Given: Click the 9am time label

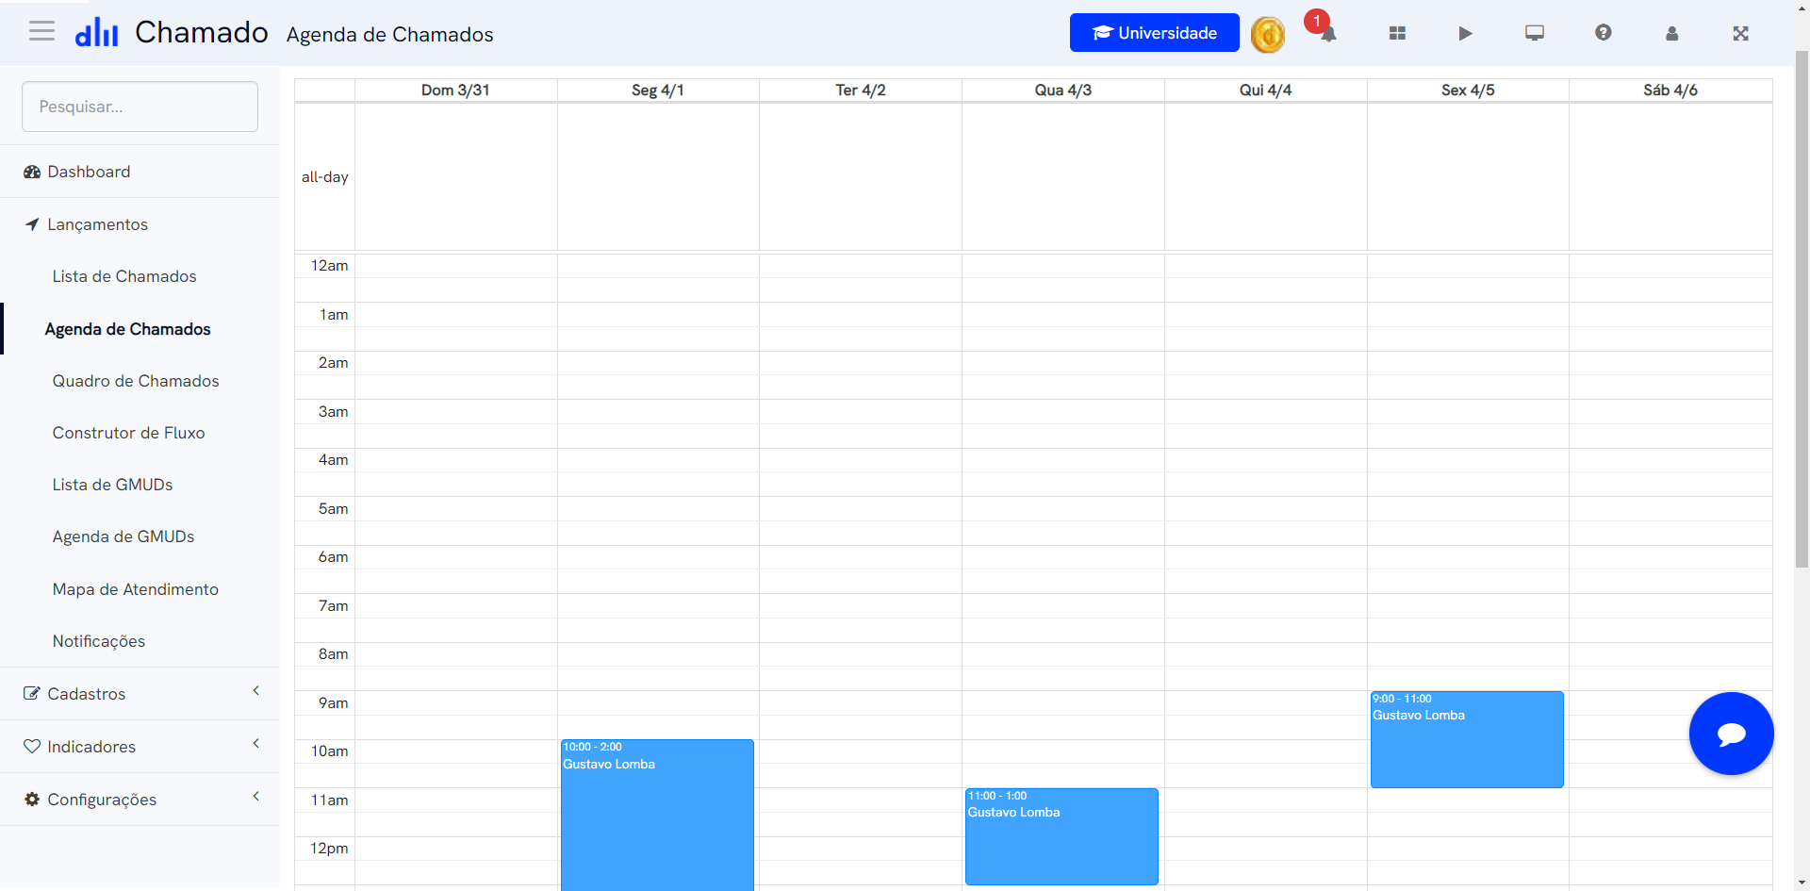Looking at the screenshot, I should coord(334,703).
